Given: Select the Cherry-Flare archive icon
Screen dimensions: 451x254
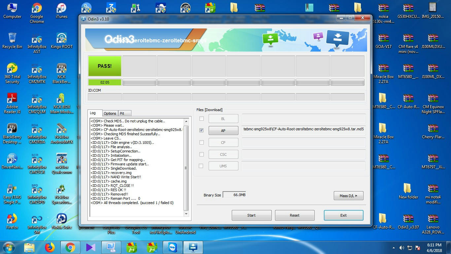Looking at the screenshot, I should (x=433, y=131).
